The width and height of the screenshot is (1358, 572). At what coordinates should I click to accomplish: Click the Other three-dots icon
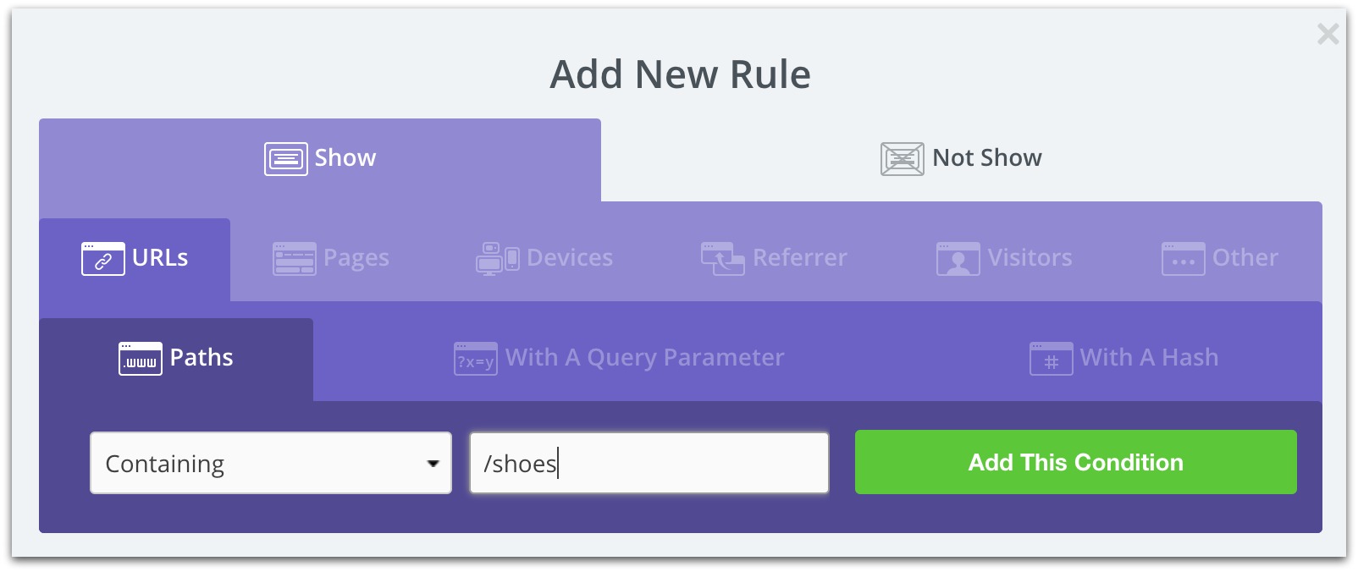1183,259
